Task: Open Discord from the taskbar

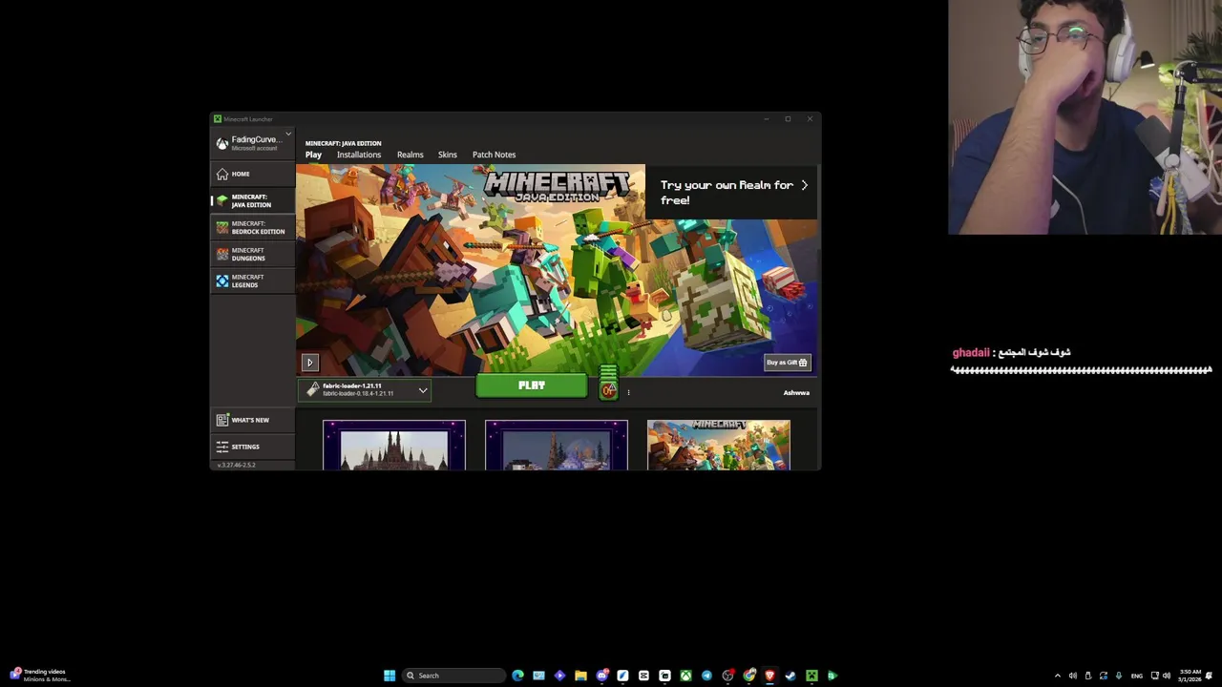Action: [x=602, y=676]
